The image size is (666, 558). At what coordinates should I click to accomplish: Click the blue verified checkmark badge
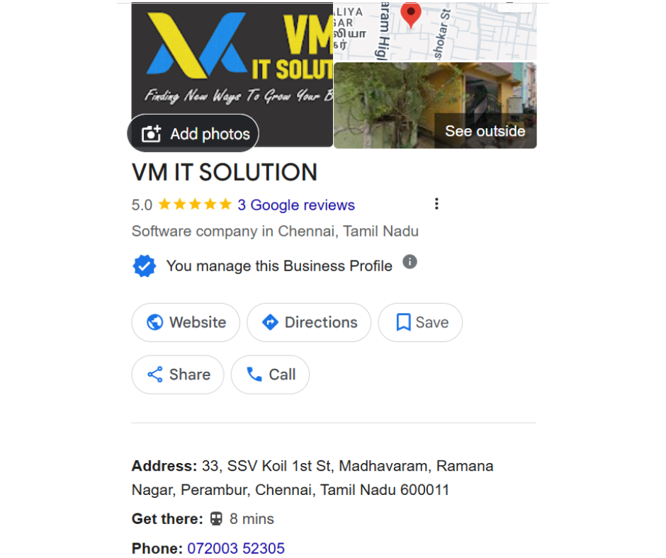click(x=145, y=266)
